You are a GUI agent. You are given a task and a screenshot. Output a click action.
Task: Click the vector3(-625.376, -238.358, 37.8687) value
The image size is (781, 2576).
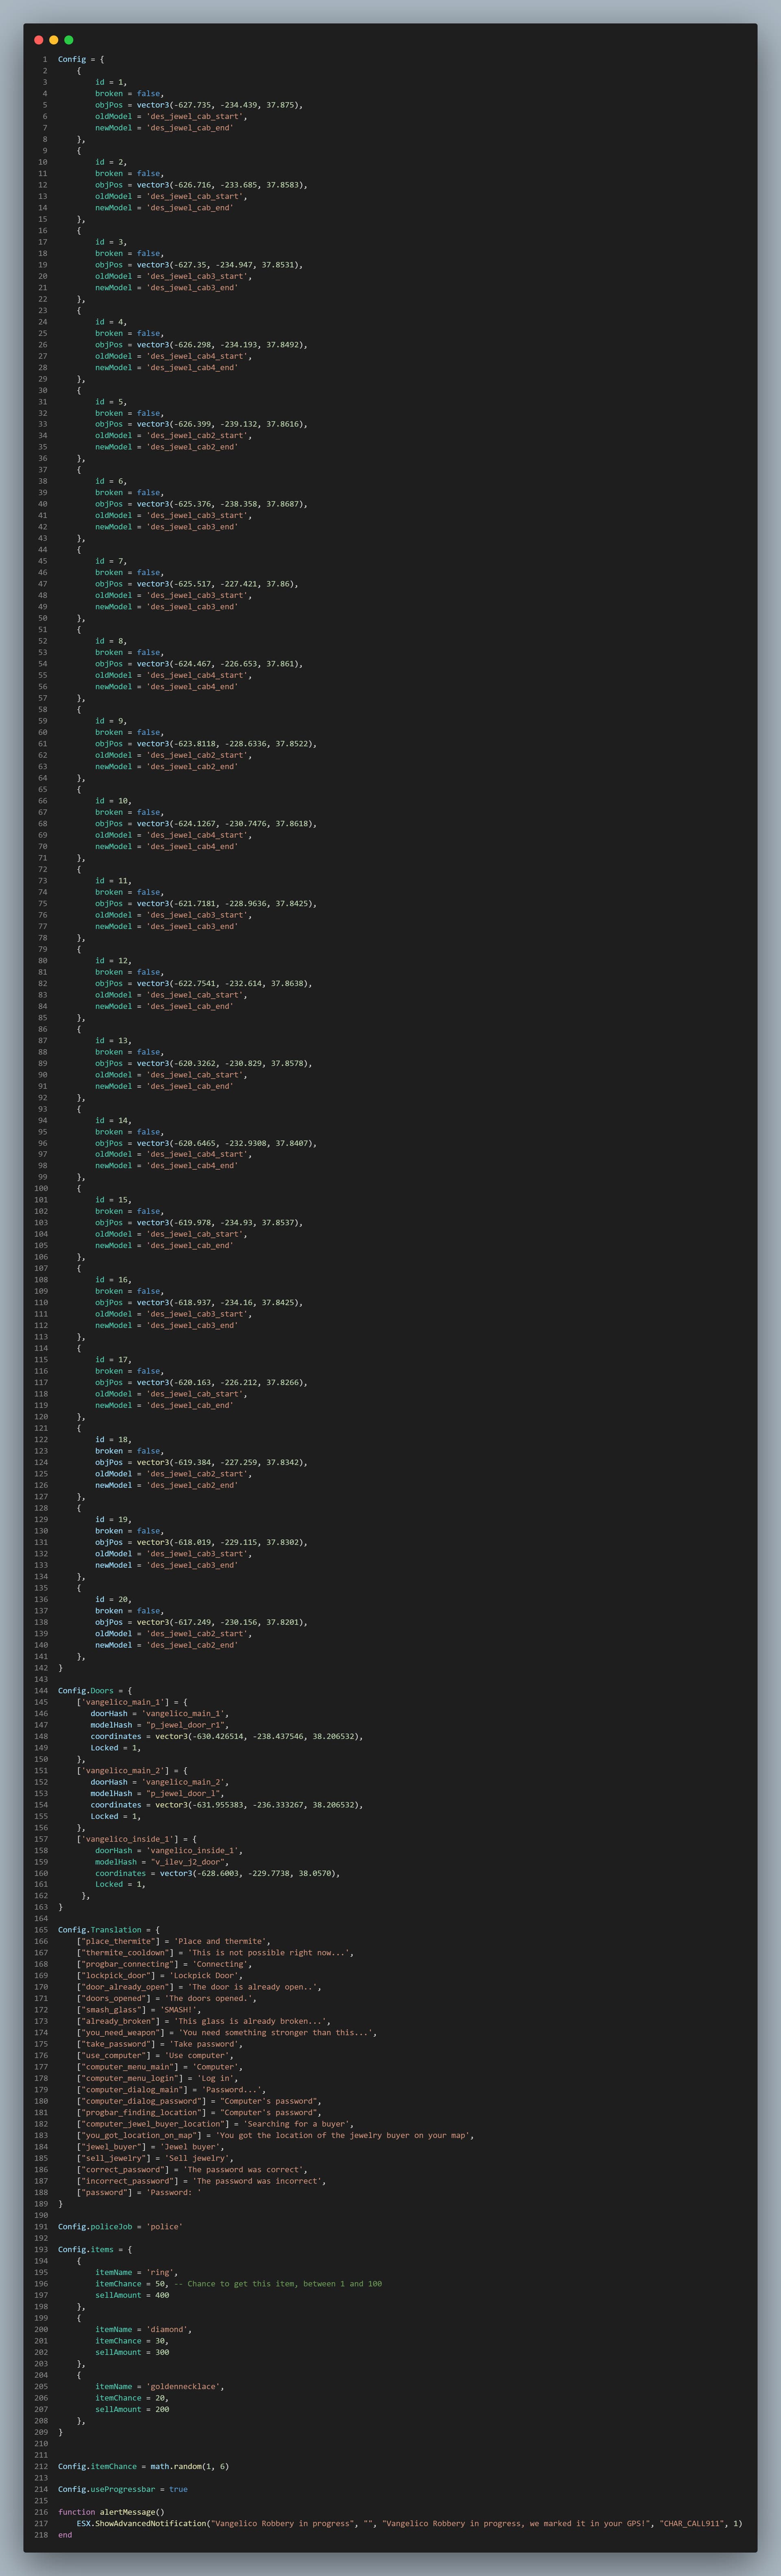tap(222, 504)
